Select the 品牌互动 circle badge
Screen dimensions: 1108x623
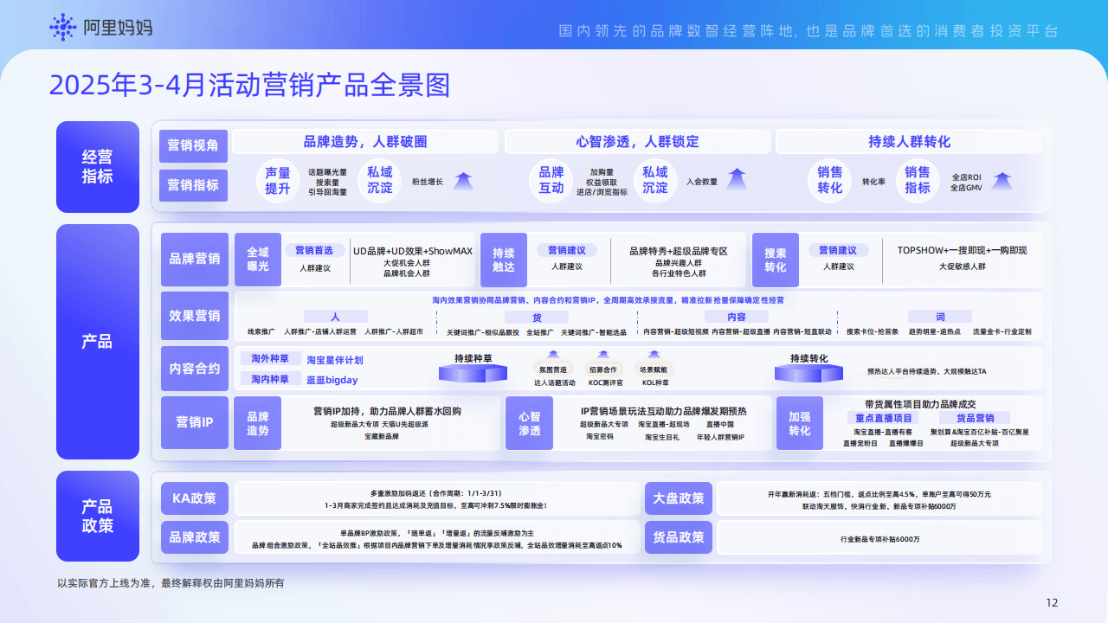[x=551, y=180]
